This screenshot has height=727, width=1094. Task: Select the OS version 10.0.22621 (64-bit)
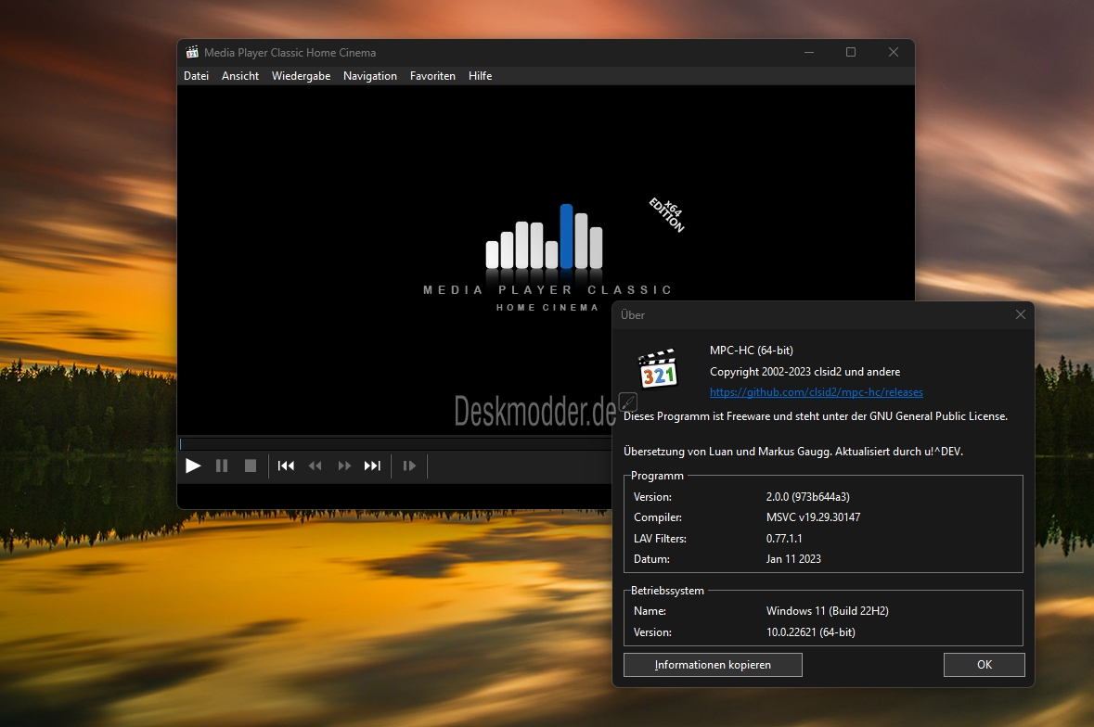[811, 632]
